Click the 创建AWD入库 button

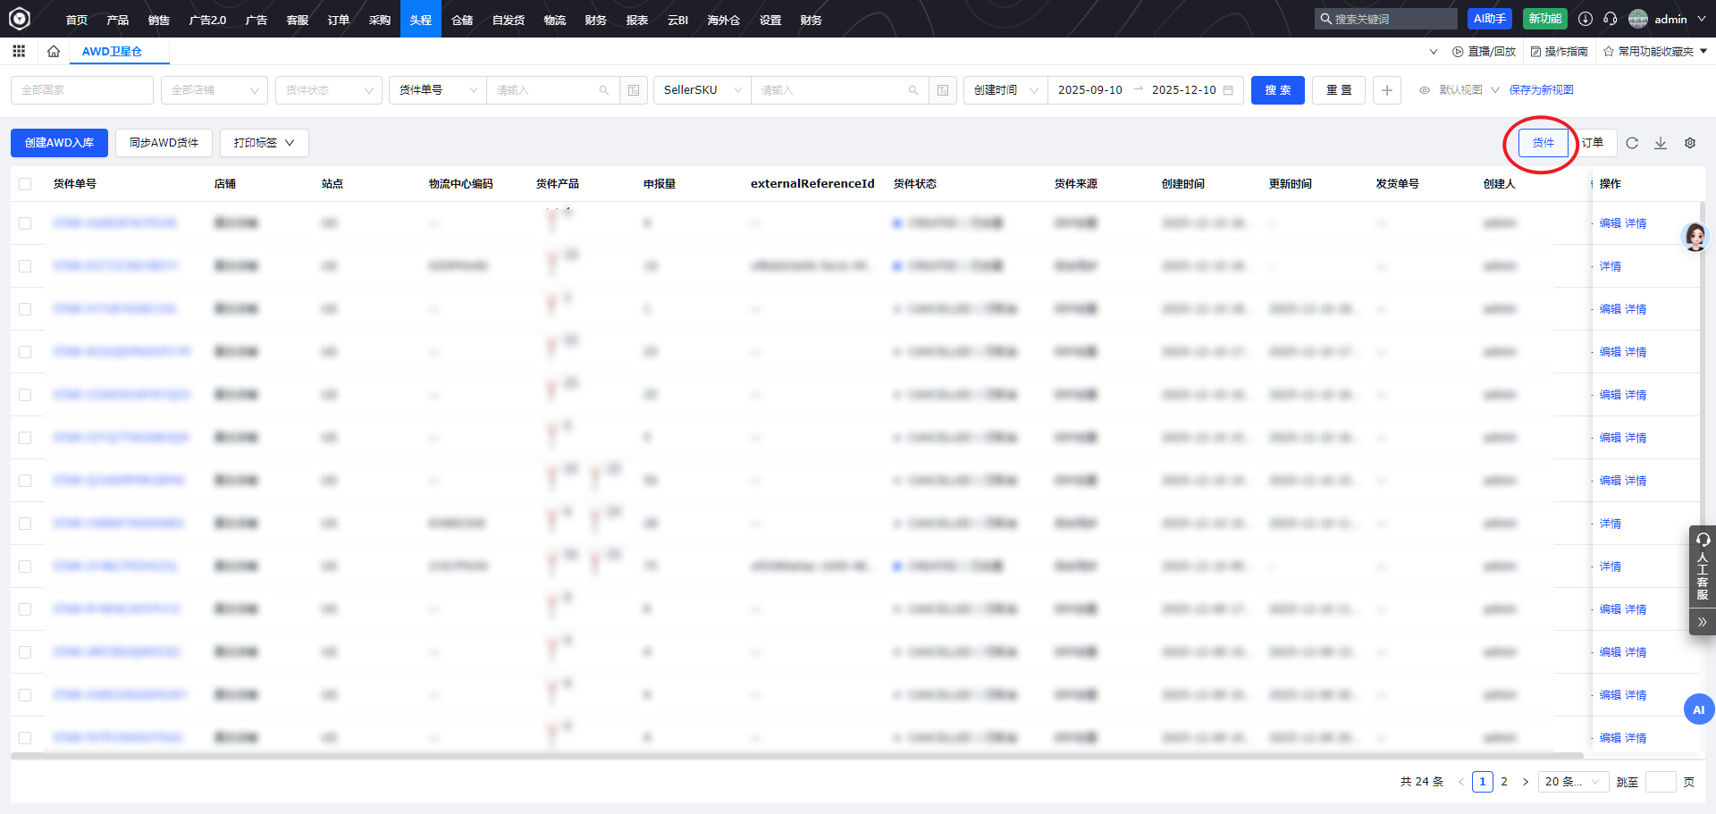point(59,143)
